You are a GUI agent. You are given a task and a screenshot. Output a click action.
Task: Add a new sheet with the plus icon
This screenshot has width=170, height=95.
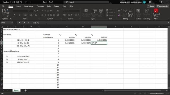click(26, 90)
